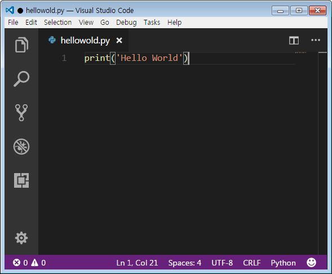Click the minimap preview of code
This screenshot has height=274, width=332.
tap(301, 52)
